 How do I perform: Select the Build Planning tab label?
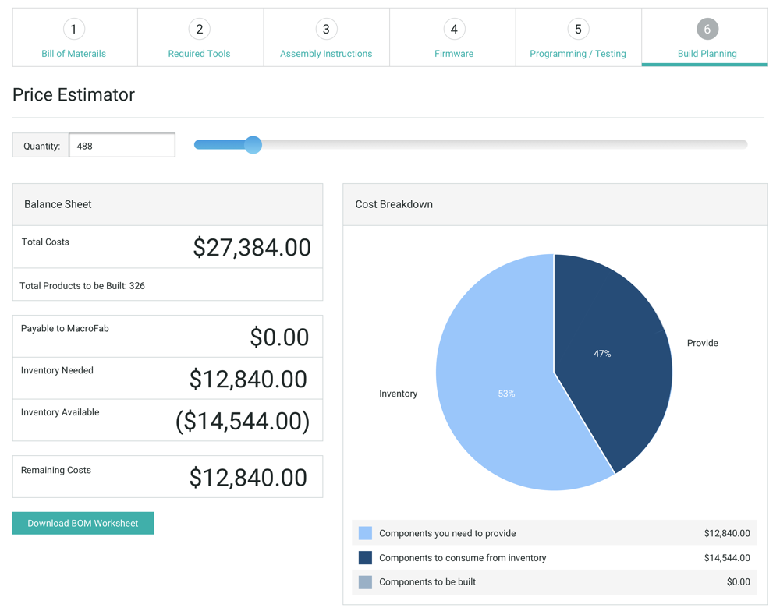[707, 54]
